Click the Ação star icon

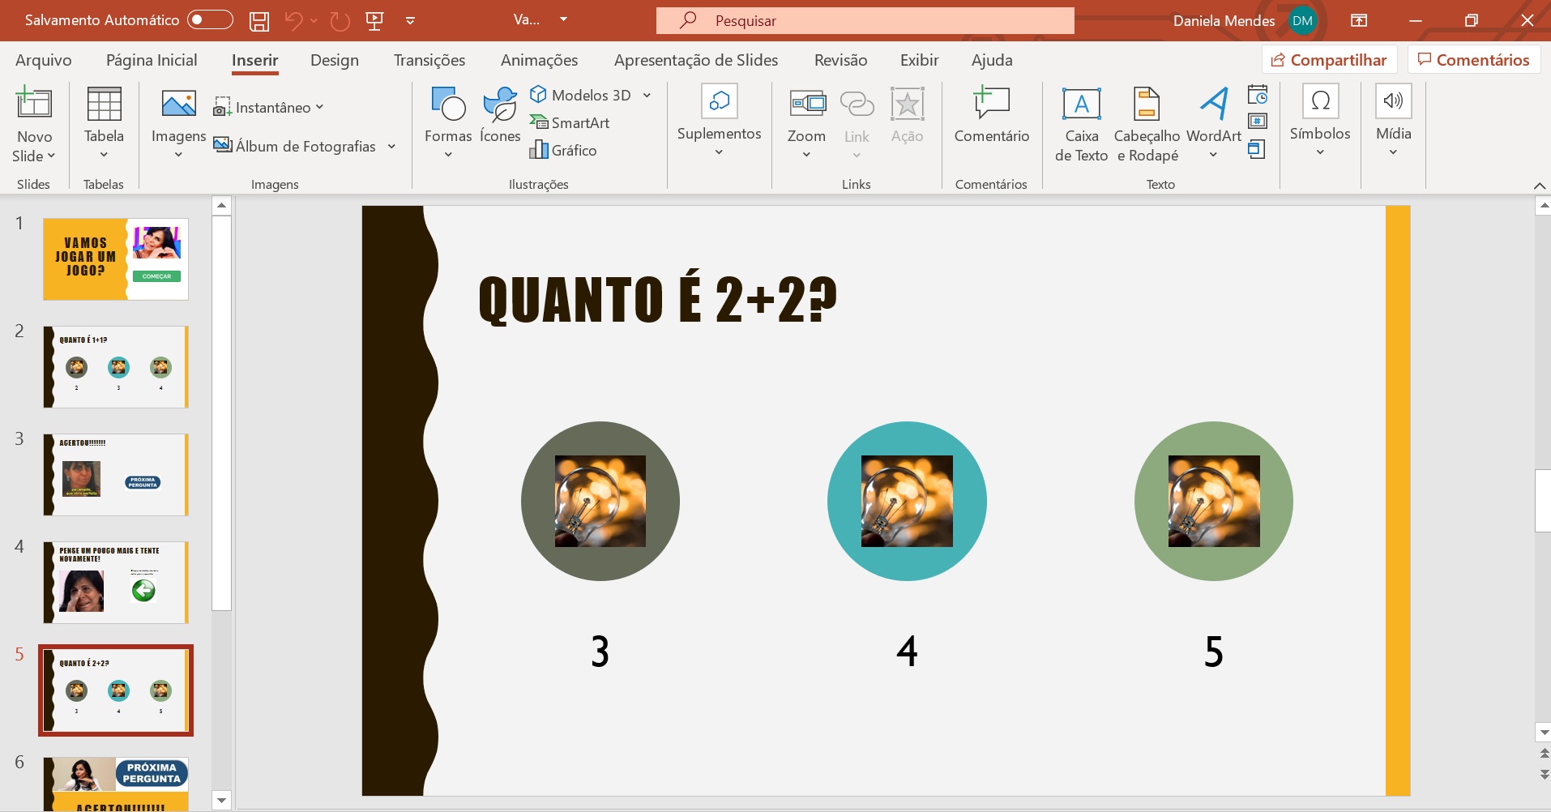point(907,104)
